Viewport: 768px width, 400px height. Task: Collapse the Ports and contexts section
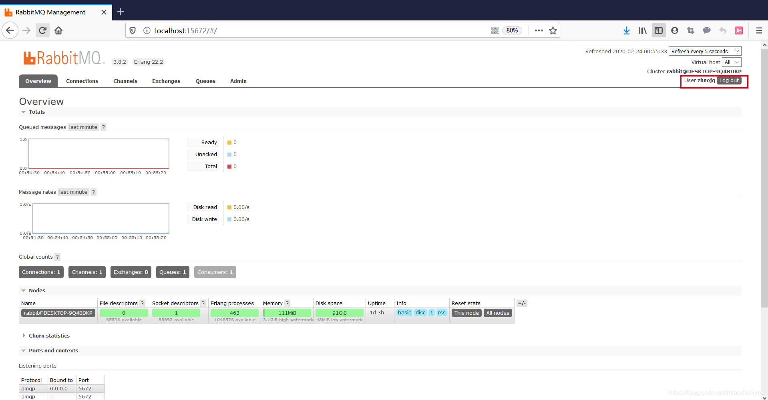(x=50, y=350)
